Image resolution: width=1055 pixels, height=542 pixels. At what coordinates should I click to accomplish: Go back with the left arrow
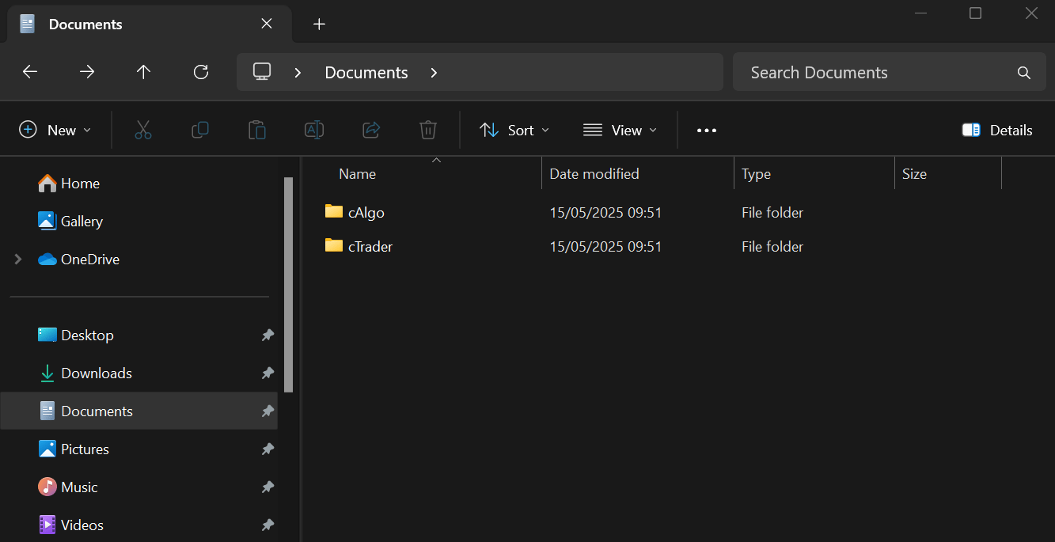(29, 72)
